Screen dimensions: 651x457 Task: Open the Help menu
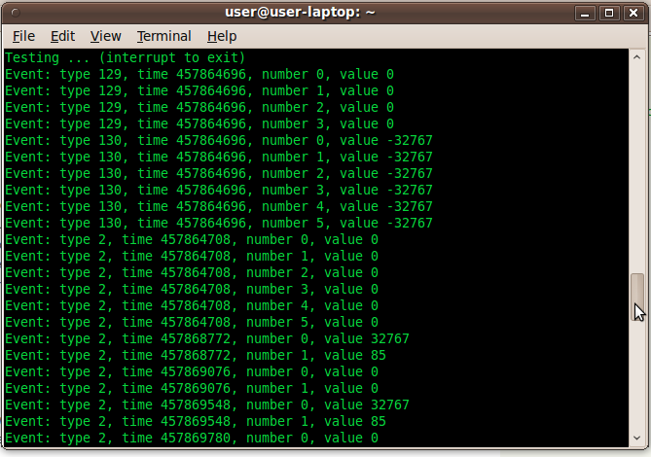(222, 37)
